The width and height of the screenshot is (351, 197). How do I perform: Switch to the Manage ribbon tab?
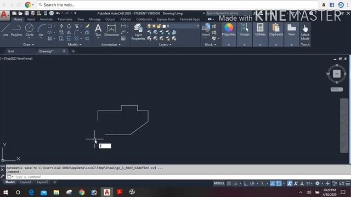[94, 20]
